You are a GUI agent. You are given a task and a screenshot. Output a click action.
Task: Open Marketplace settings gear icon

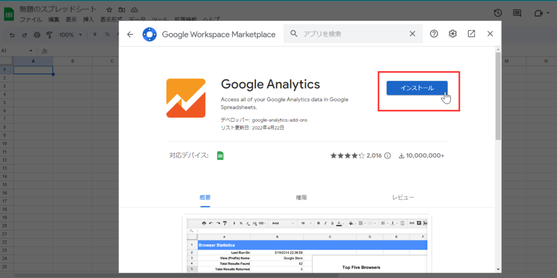(453, 34)
